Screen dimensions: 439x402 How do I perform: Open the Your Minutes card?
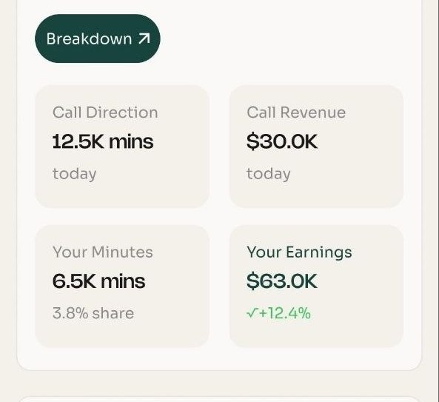pos(122,286)
